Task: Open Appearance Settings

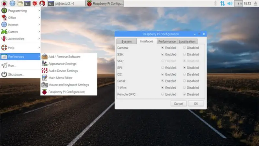Action: [69, 64]
